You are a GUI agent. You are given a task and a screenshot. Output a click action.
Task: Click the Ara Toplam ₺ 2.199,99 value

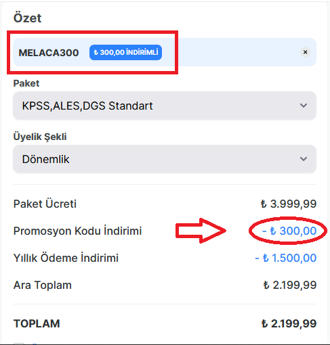(290, 285)
